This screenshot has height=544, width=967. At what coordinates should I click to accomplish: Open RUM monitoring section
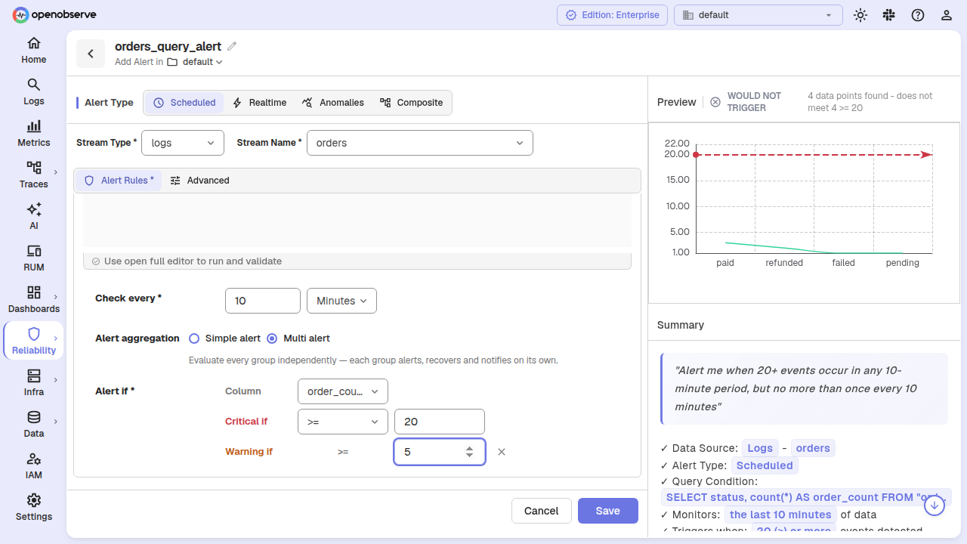pos(33,258)
